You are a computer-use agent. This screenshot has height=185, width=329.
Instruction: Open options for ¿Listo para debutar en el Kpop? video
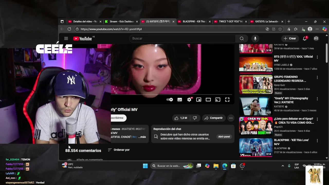[317, 119]
